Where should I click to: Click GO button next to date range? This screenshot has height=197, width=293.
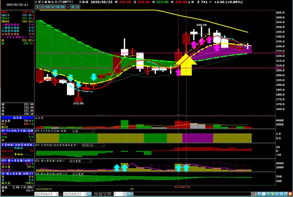coord(89,194)
